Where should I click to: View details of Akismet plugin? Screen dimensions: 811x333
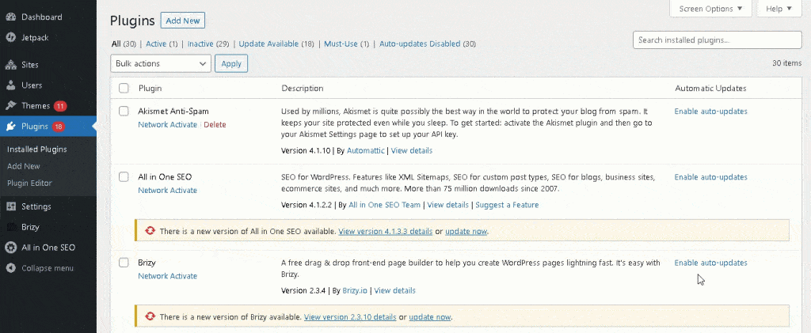pyautogui.click(x=412, y=151)
